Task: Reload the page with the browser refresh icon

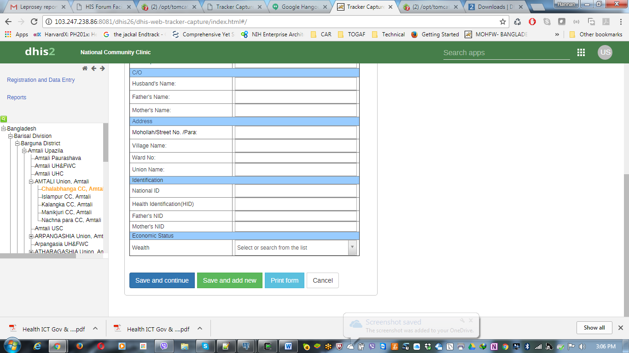Action: (34, 22)
